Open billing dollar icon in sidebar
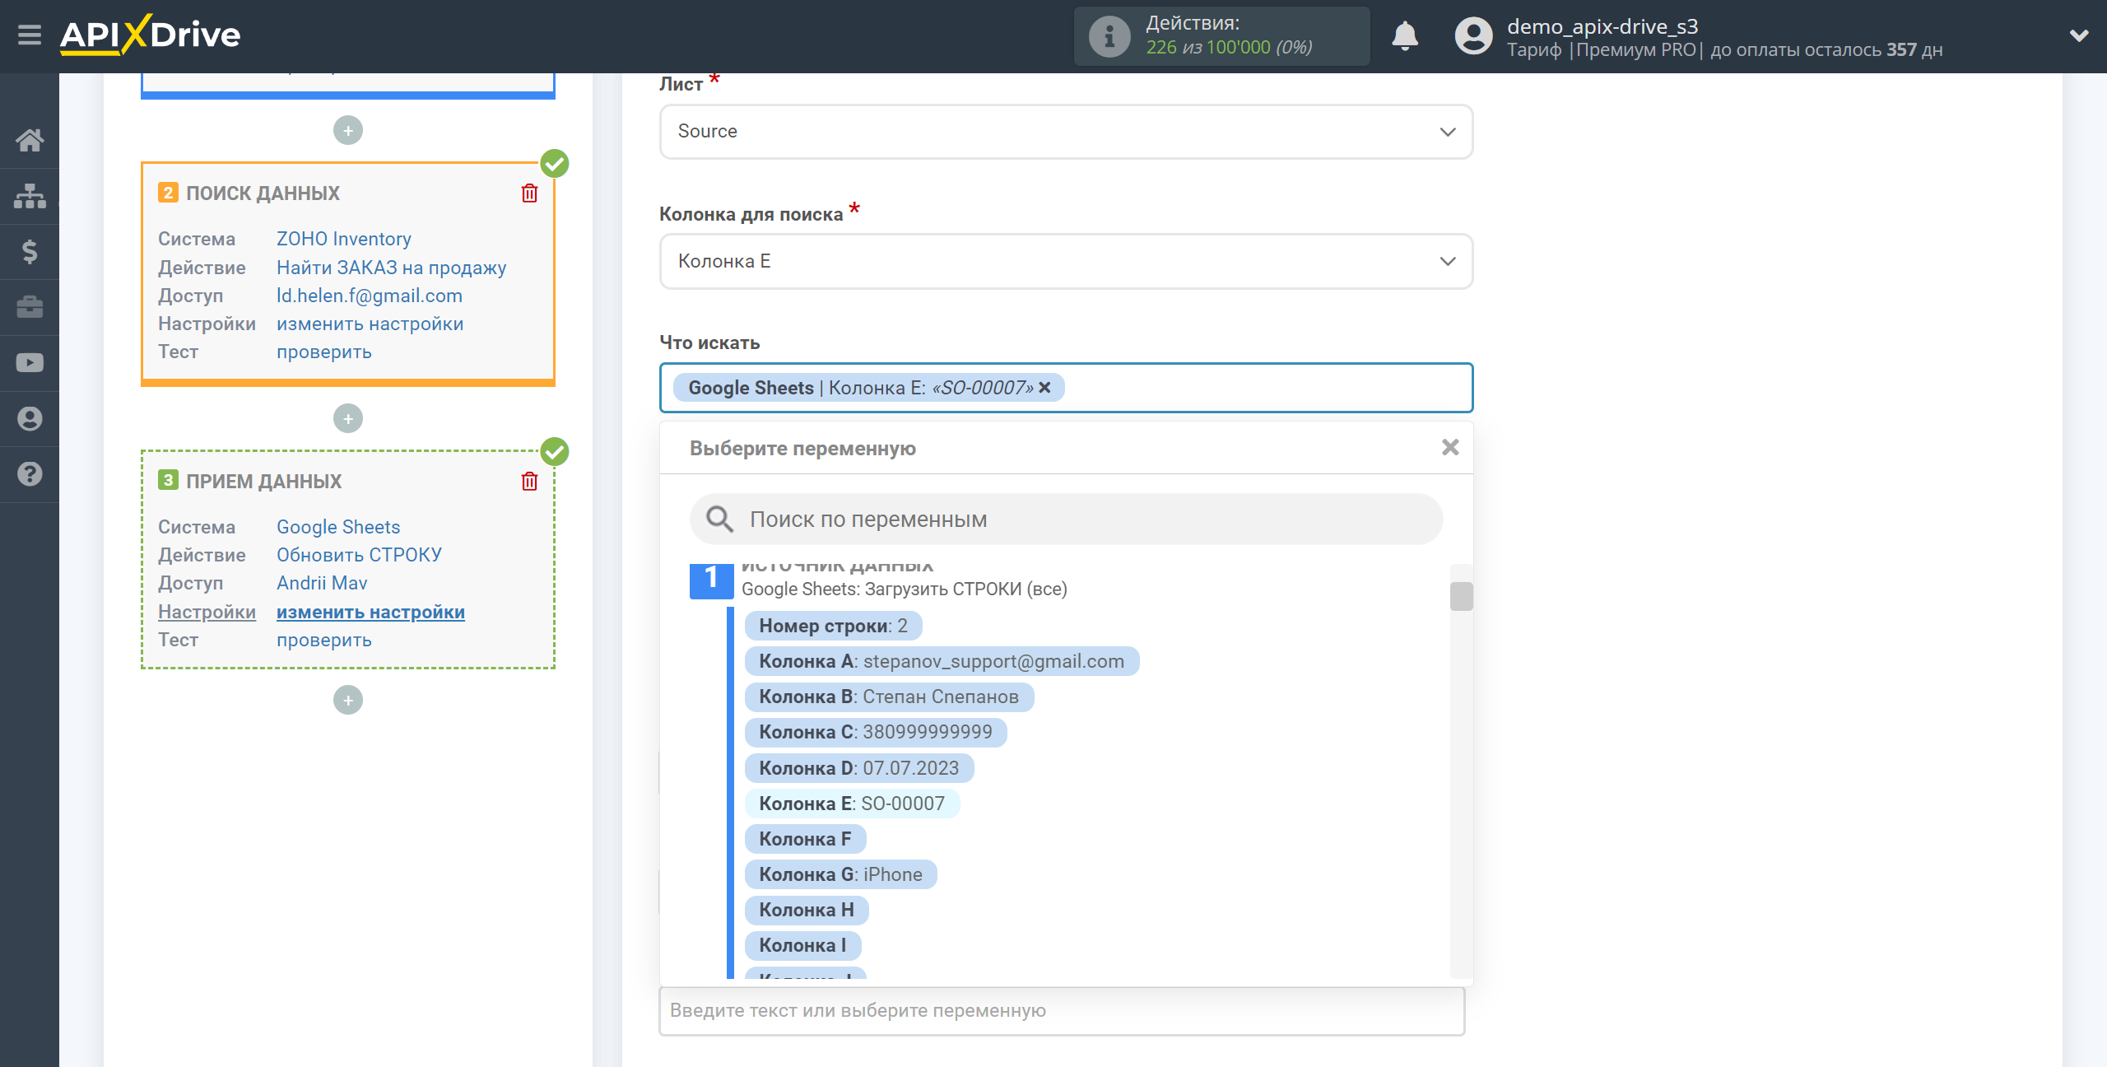This screenshot has height=1067, width=2107. (x=30, y=251)
